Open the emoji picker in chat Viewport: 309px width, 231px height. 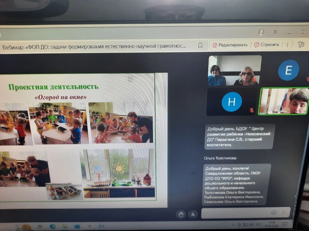(x=273, y=212)
